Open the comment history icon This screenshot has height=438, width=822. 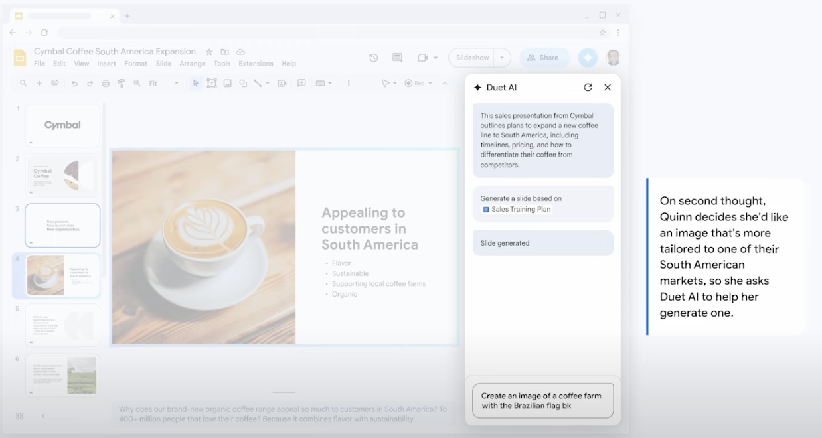[397, 58]
